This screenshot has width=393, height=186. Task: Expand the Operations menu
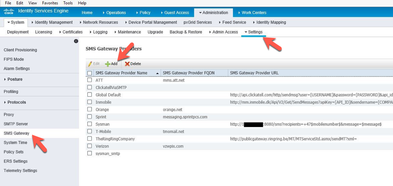pos(114,13)
